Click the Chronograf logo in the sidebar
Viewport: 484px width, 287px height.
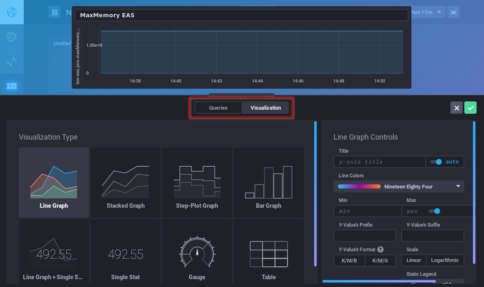click(x=11, y=12)
